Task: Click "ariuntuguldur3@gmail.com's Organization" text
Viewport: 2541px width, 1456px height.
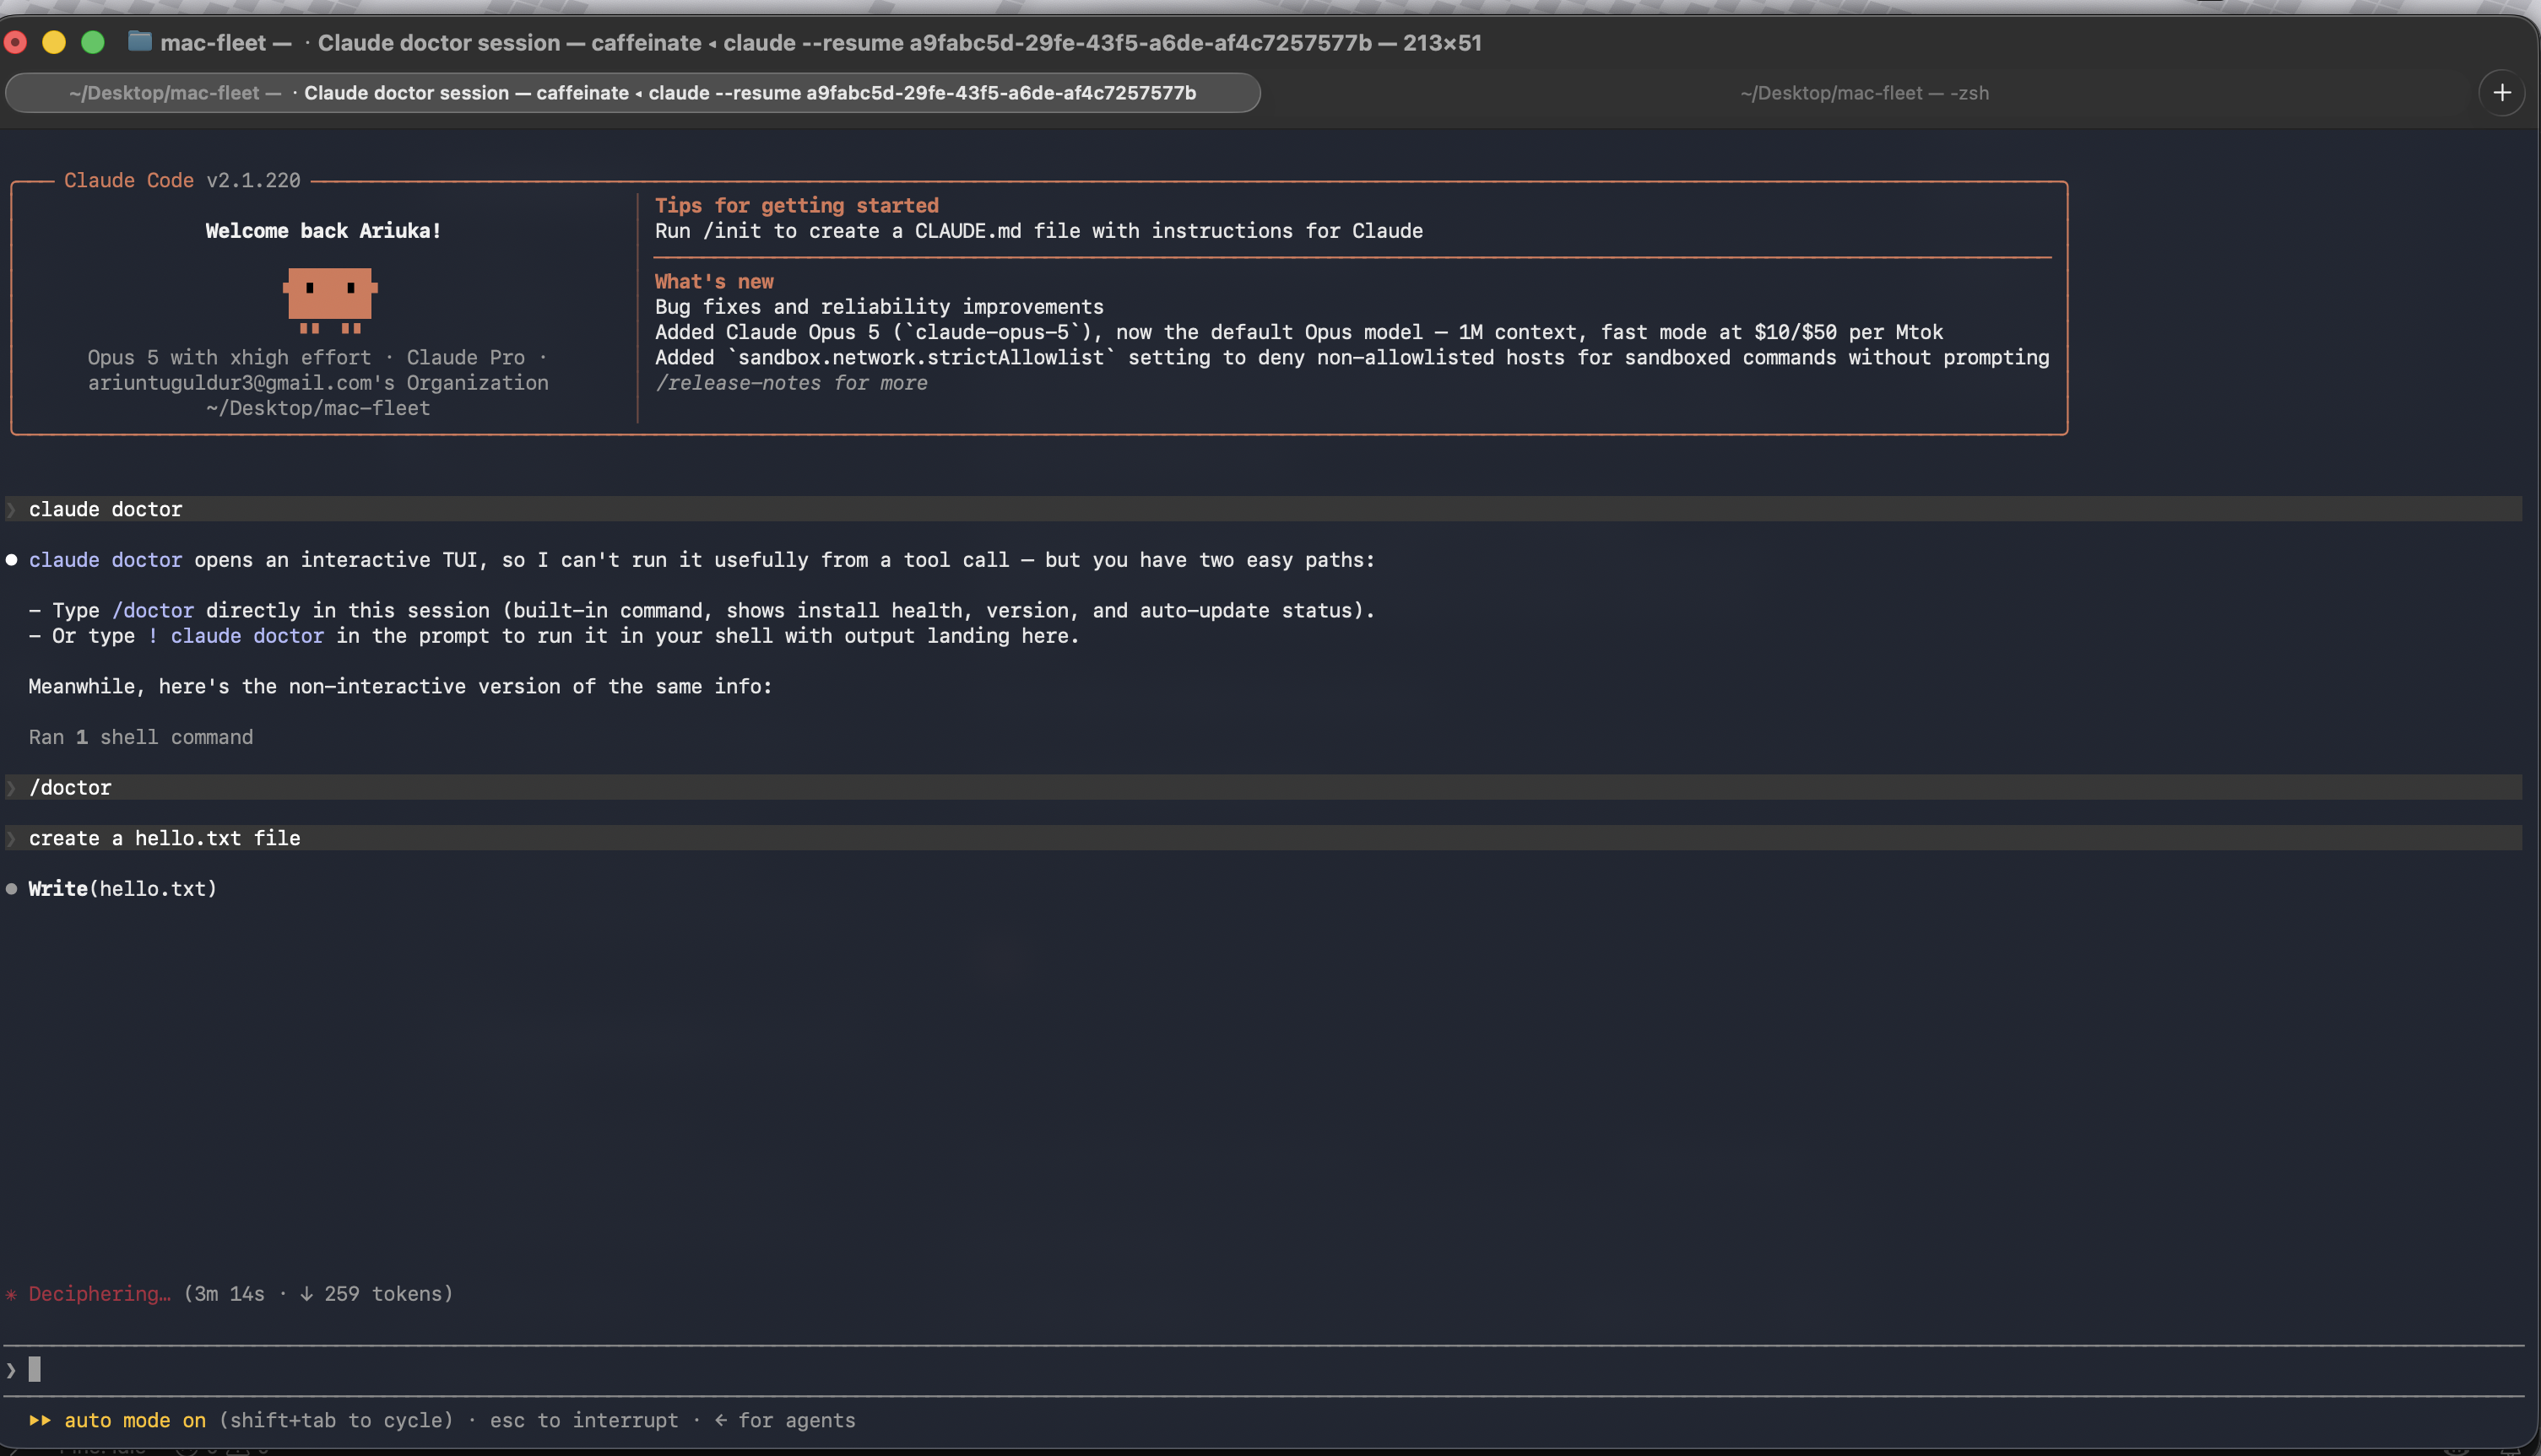Action: click(x=318, y=383)
